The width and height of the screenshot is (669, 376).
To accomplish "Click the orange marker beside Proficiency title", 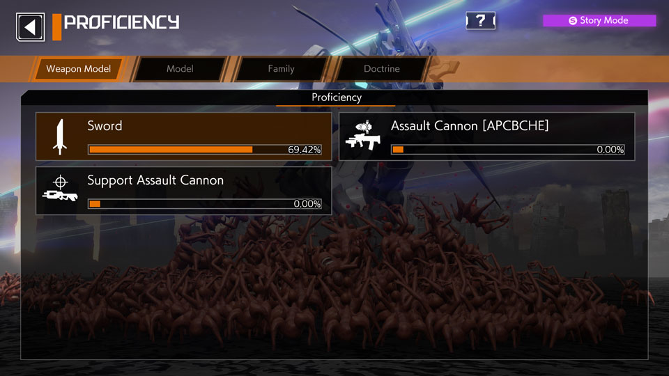I will coord(56,27).
